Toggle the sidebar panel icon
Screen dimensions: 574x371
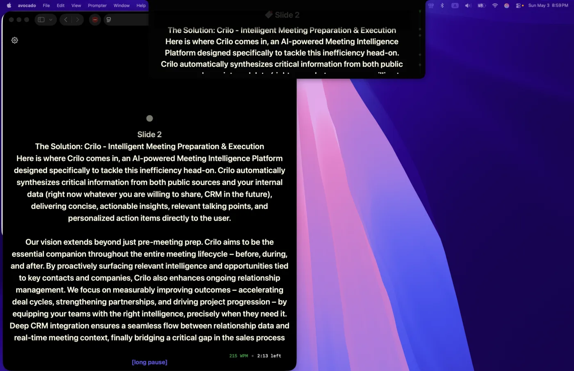point(41,20)
